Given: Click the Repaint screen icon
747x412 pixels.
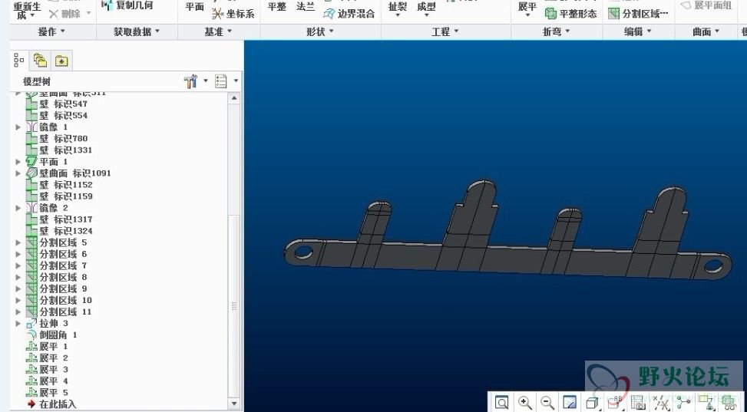Looking at the screenshot, I should (x=570, y=403).
